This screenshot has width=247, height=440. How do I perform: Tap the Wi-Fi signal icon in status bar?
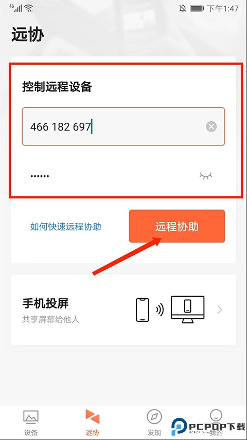click(29, 8)
